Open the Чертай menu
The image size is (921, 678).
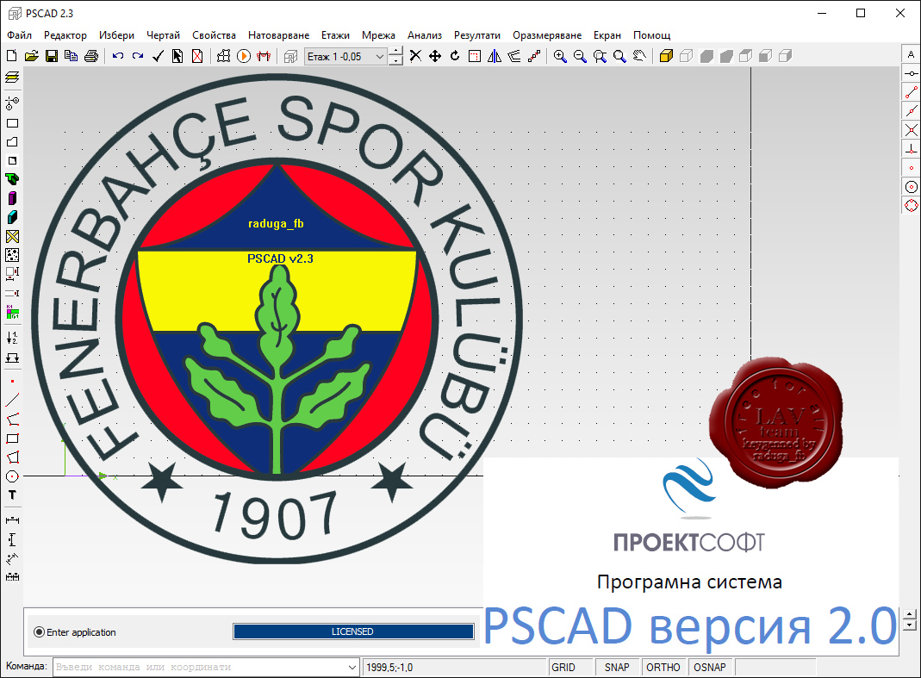coord(164,35)
